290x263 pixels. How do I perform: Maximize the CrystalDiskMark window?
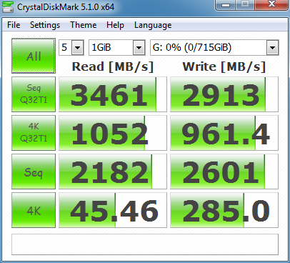pyautogui.click(x=245, y=5)
